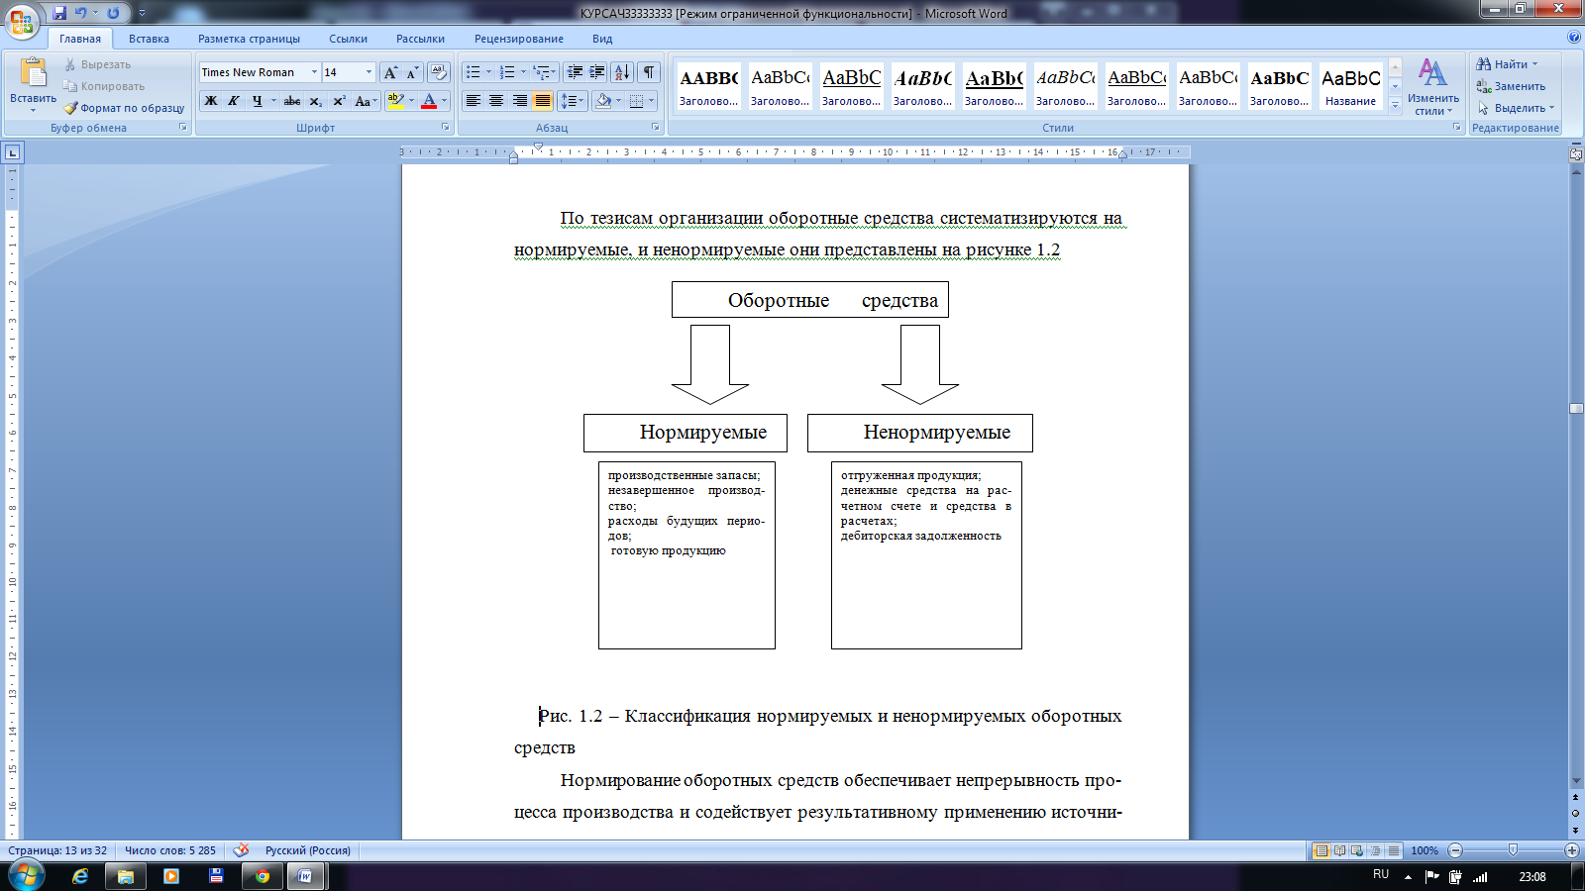This screenshot has width=1585, height=891.
Task: Increase font size with the grow font icon
Action: 391,72
